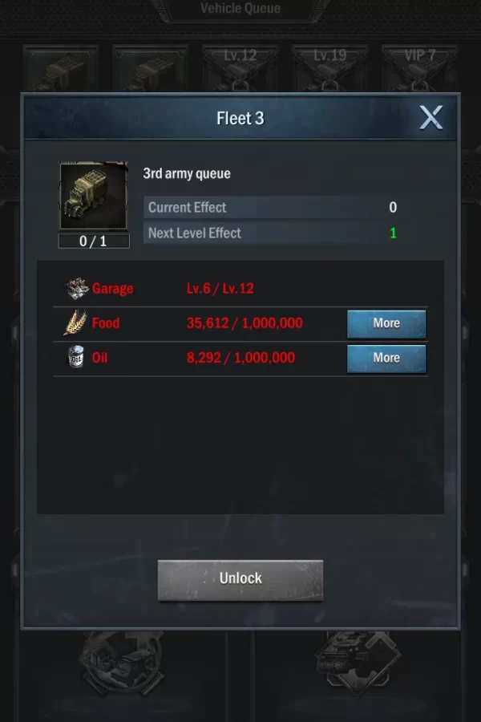Tap the bottom-right faded tank emblem

point(358,663)
